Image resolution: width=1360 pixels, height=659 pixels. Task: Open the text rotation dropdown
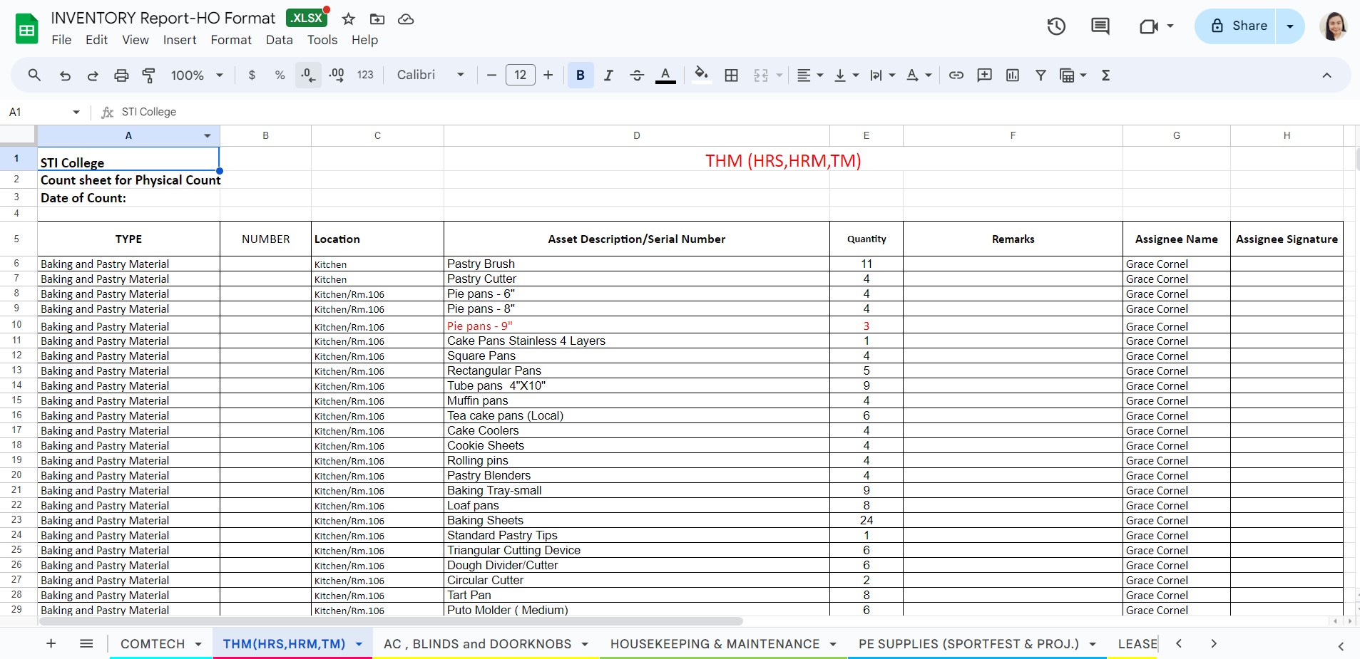click(x=919, y=75)
